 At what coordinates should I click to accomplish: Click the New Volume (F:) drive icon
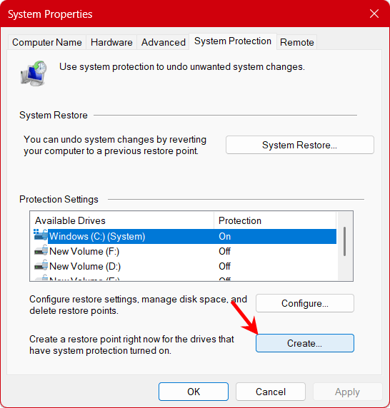[x=41, y=250]
